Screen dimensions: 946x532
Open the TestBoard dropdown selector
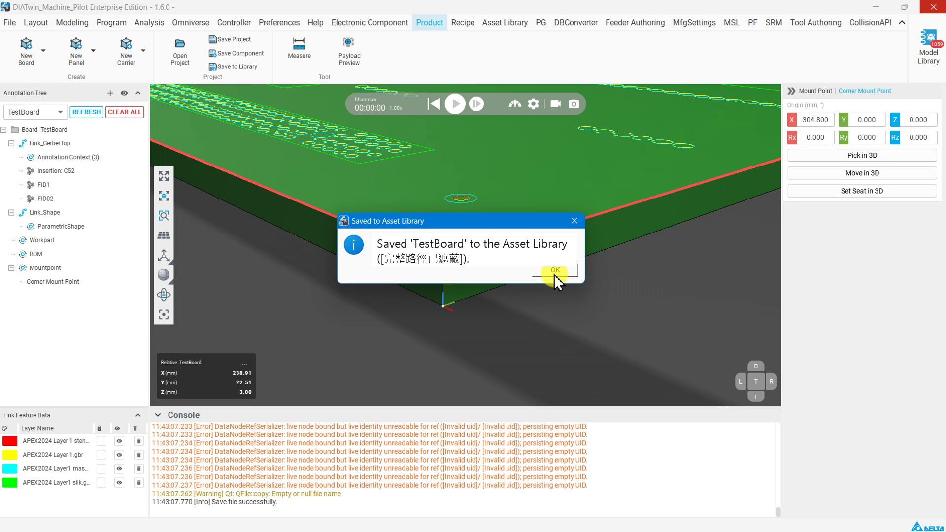tap(35, 112)
